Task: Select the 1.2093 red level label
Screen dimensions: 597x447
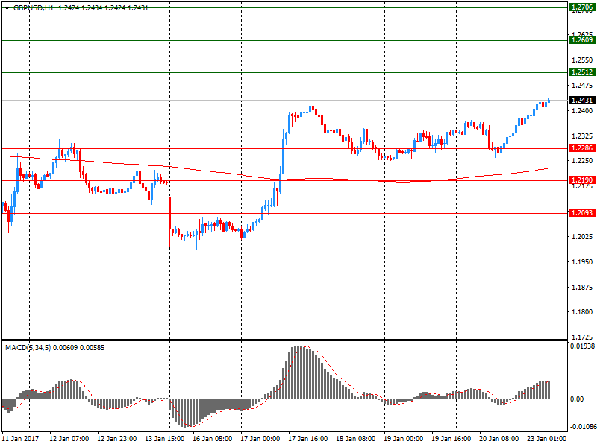Action: coord(582,212)
